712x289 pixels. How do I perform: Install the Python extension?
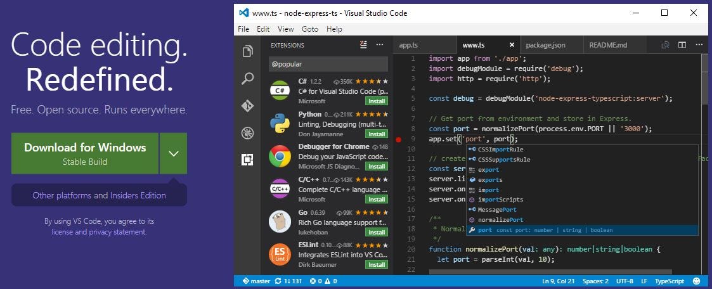pyautogui.click(x=377, y=134)
